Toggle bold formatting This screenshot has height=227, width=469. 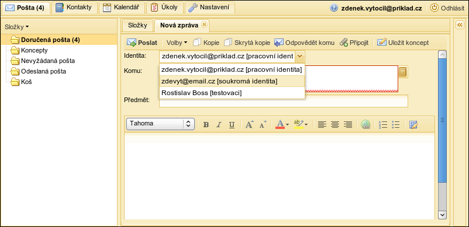(x=206, y=125)
